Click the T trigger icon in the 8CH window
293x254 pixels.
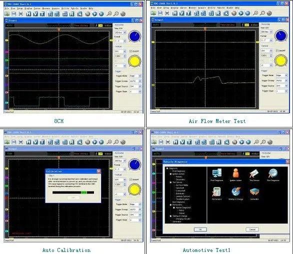tap(42, 14)
